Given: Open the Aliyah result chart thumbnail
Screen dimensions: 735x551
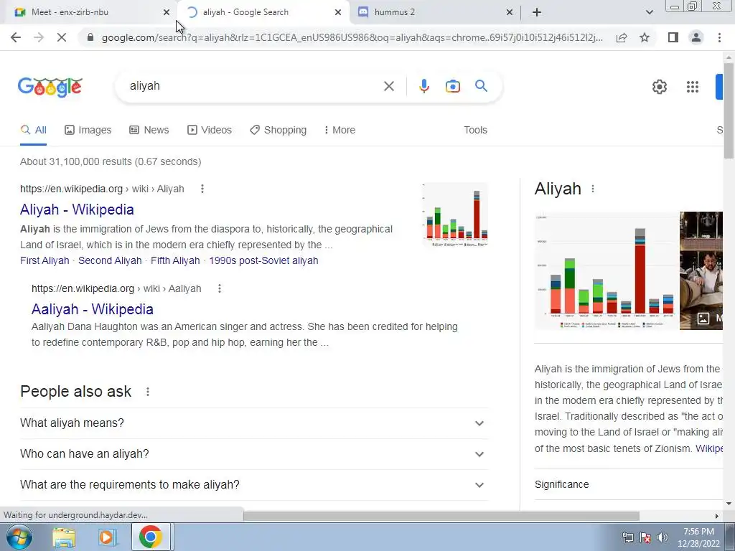Looking at the screenshot, I should 454,215.
